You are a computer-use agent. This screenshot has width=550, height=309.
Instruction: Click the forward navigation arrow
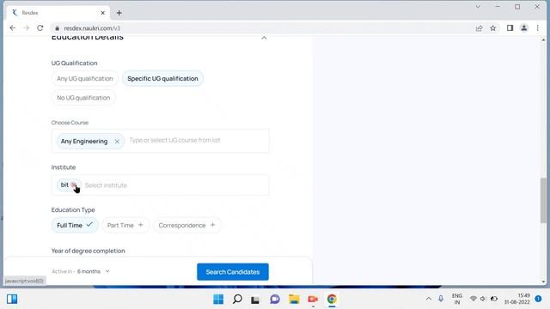point(27,28)
